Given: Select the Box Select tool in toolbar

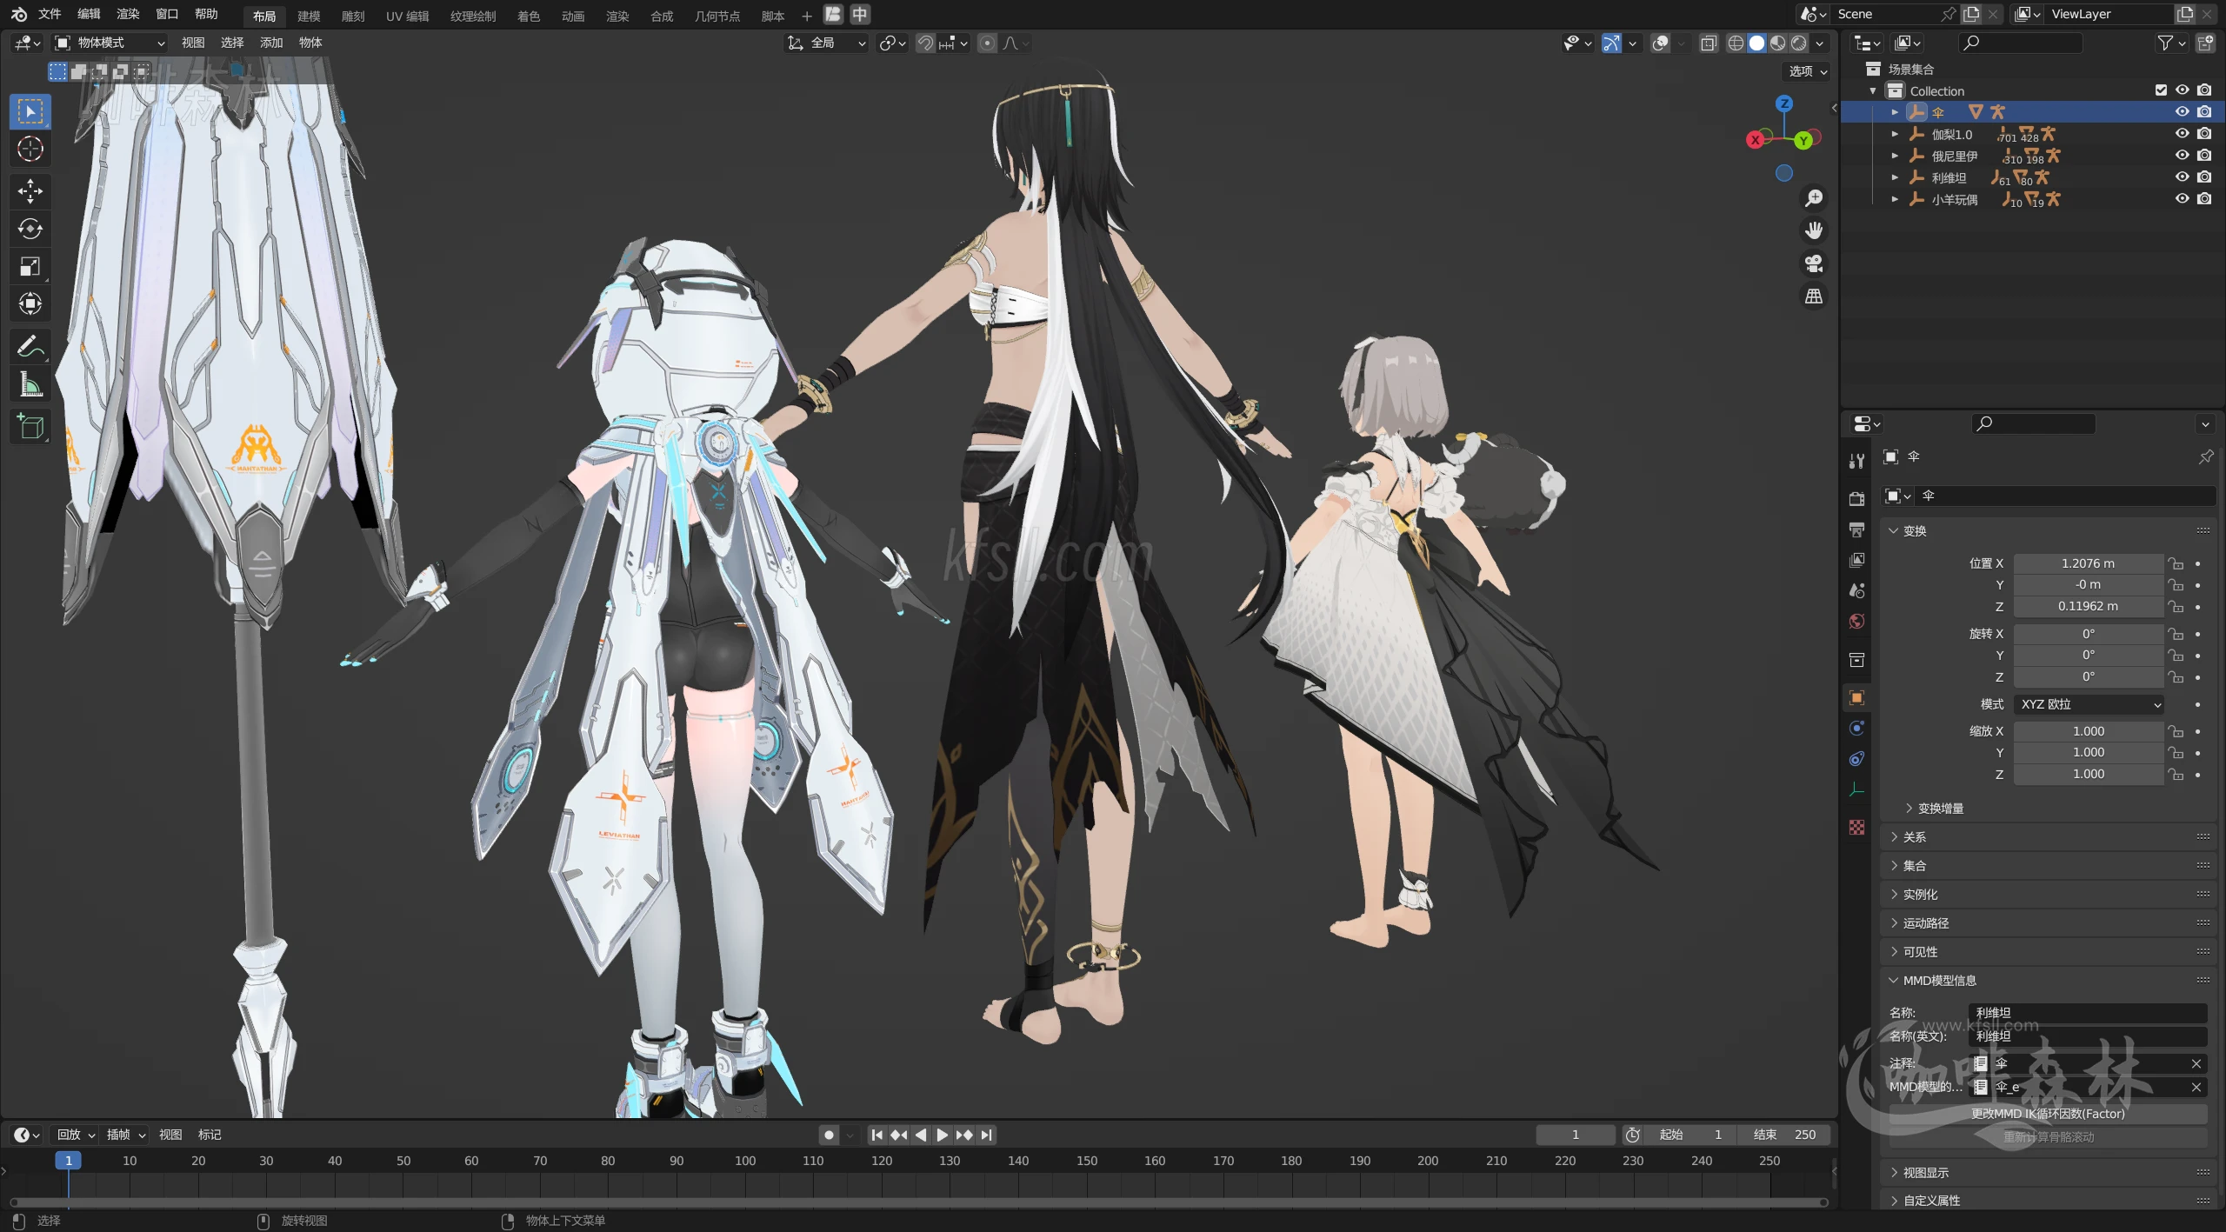Looking at the screenshot, I should pyautogui.click(x=30, y=111).
